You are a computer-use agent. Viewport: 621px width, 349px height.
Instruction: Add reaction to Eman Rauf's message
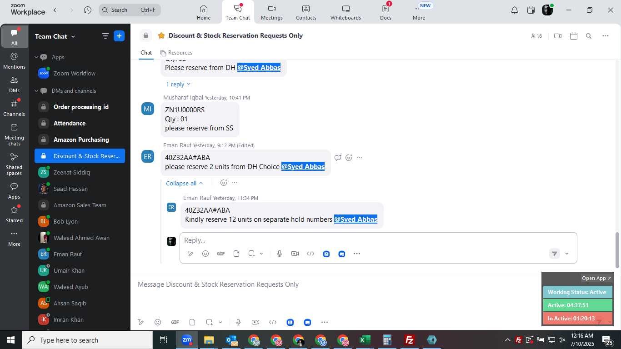tap(349, 158)
